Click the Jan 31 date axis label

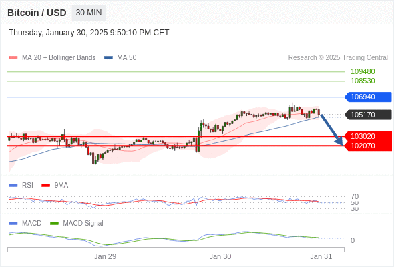(321, 256)
